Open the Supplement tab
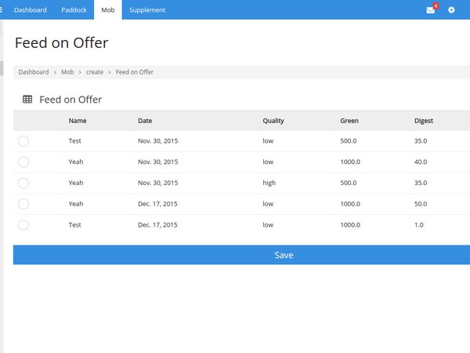This screenshot has height=353, width=470. [x=147, y=10]
